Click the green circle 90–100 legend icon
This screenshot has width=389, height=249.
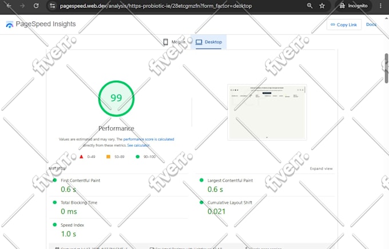pos(138,157)
